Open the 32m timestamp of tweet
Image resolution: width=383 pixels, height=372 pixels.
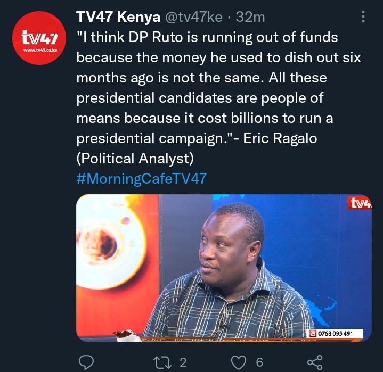click(250, 18)
